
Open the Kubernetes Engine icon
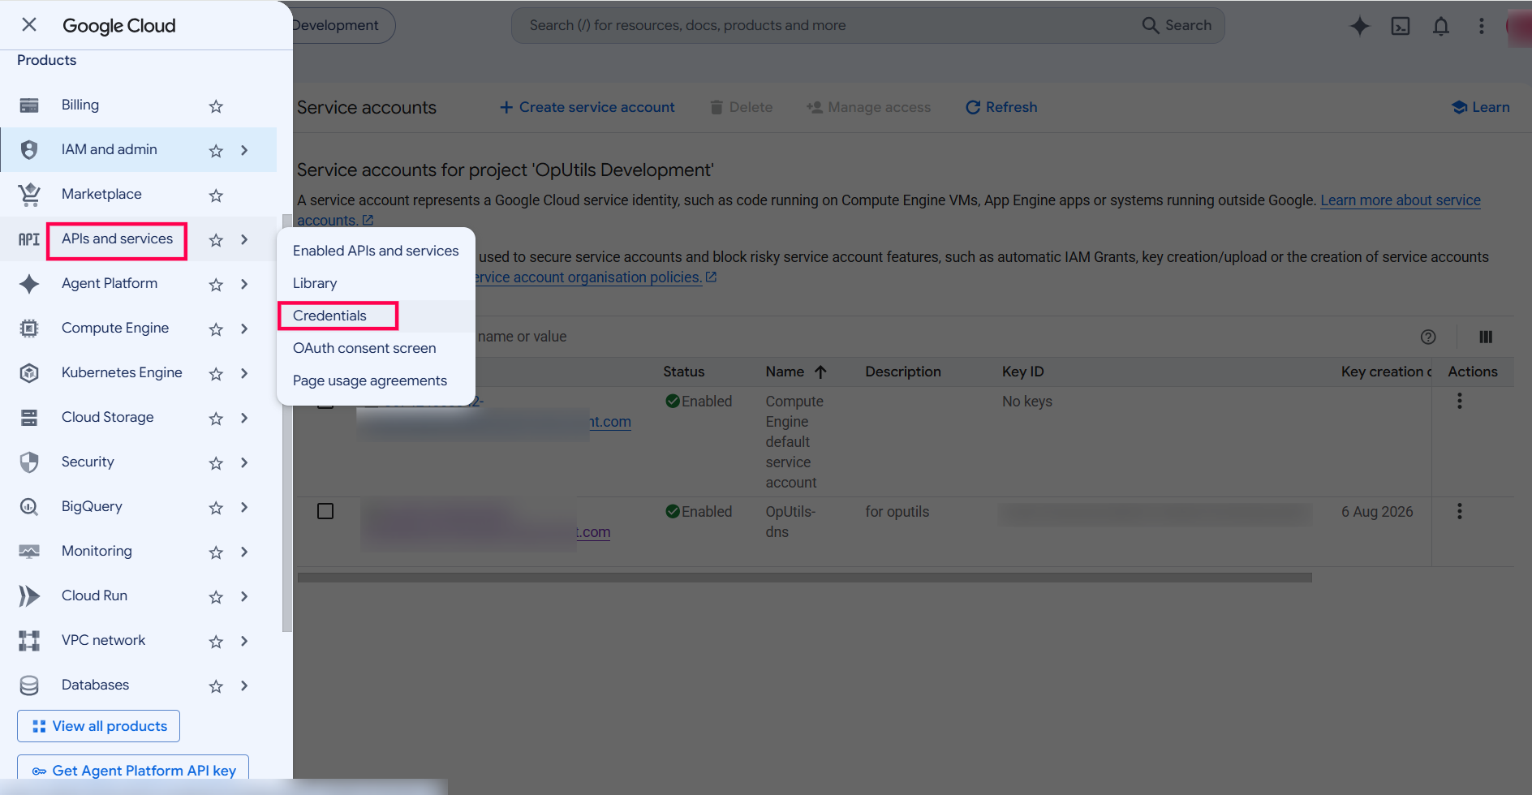(29, 372)
